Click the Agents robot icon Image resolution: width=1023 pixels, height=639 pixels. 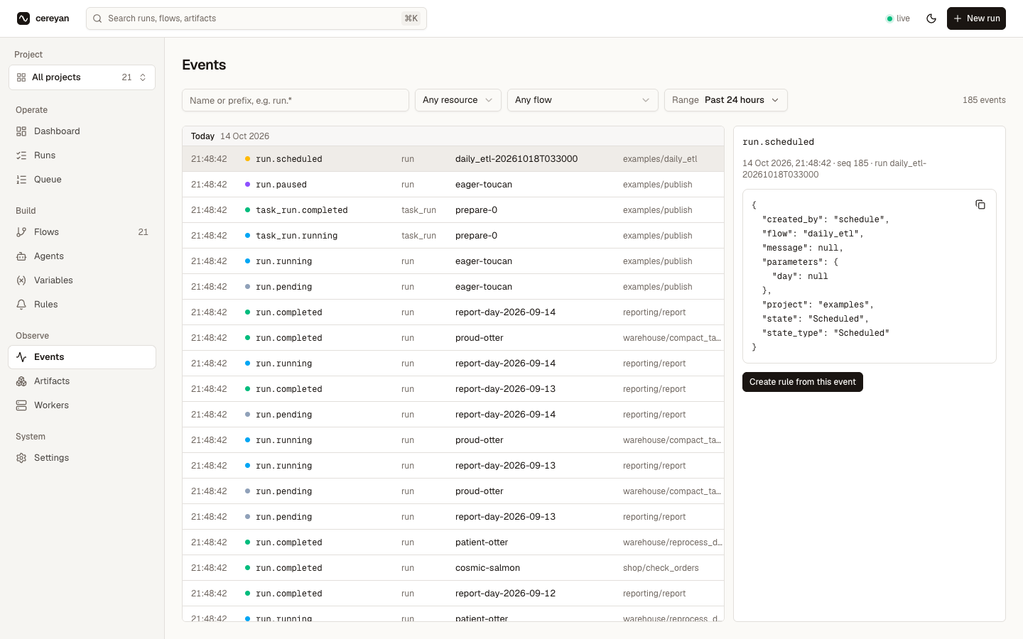click(21, 256)
